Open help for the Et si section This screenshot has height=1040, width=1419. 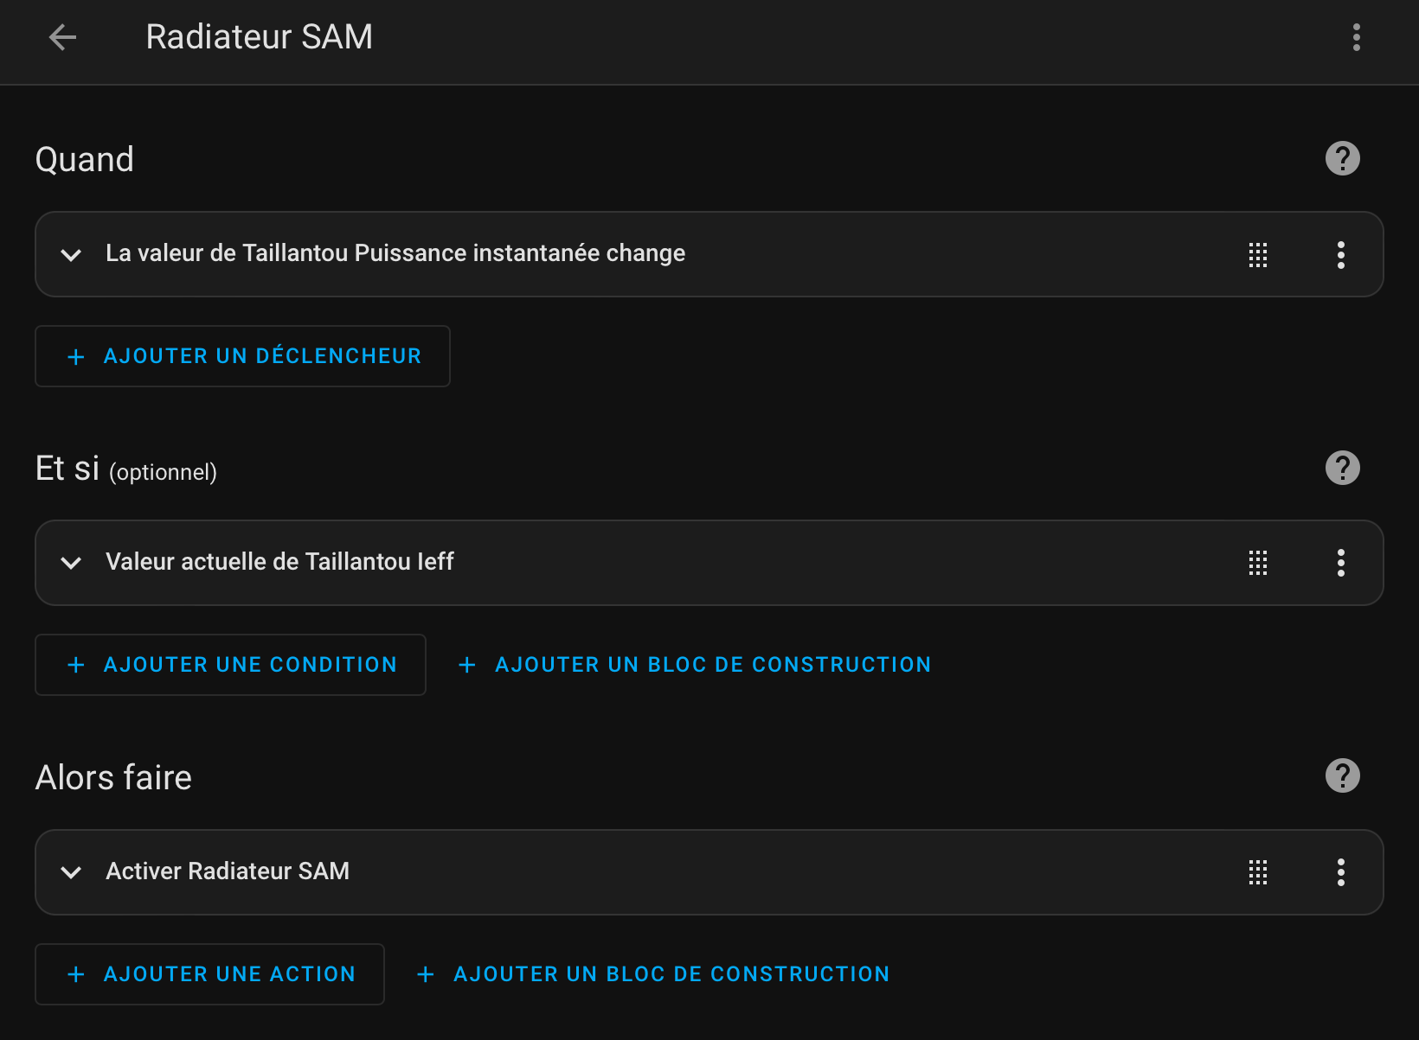(1342, 468)
